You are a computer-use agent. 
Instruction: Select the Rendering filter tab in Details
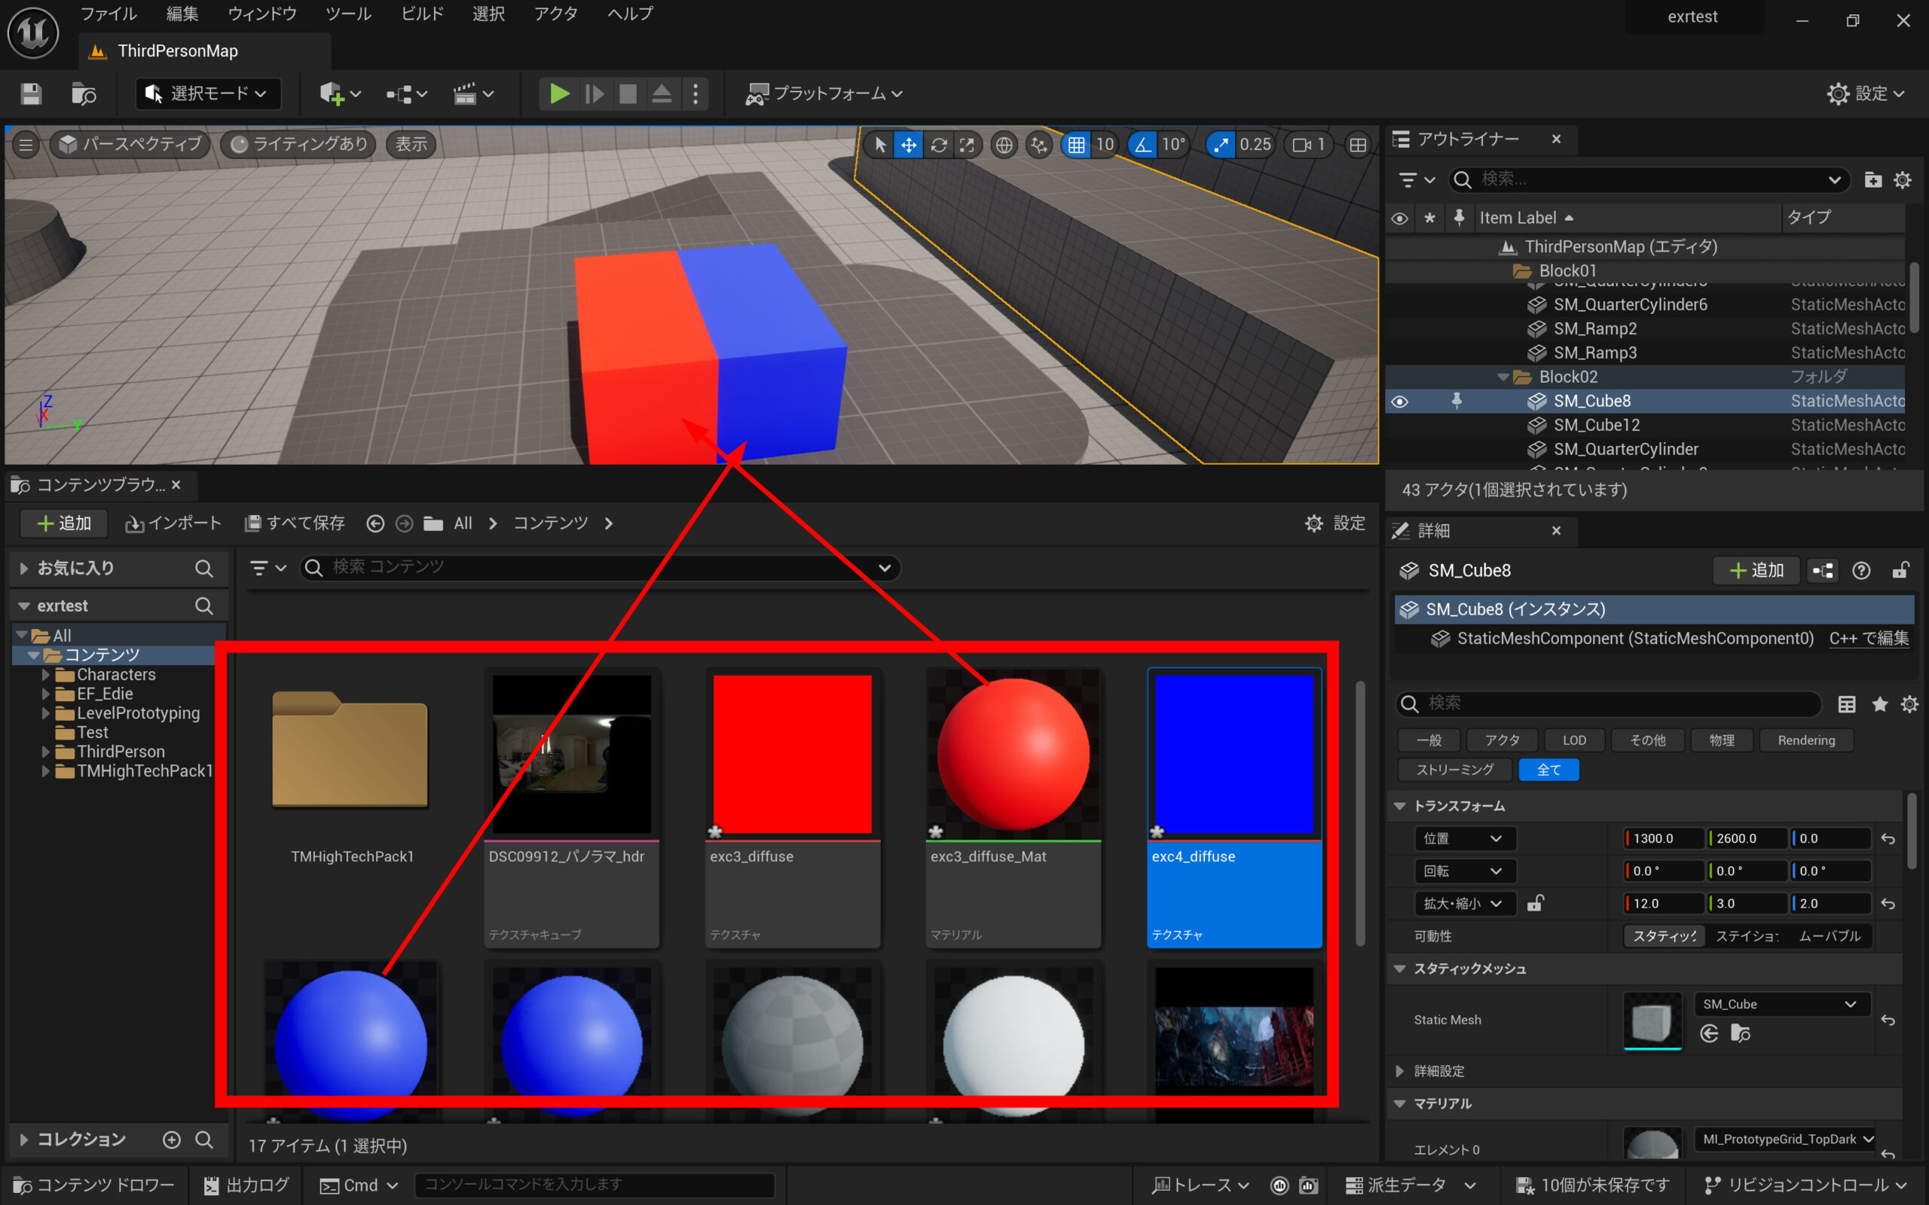tap(1805, 740)
